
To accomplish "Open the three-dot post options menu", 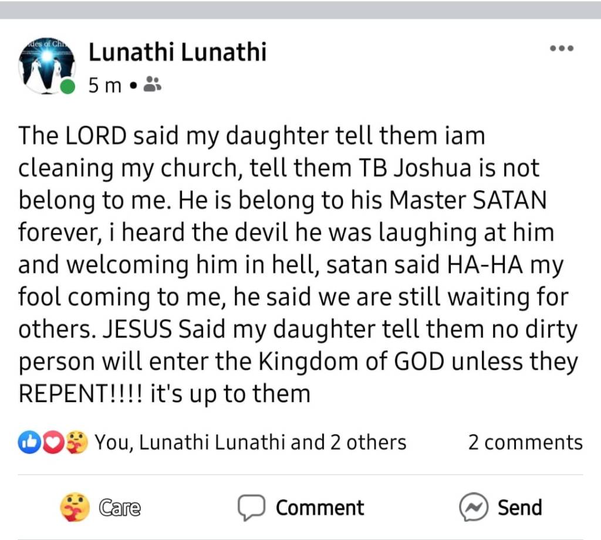I will (561, 49).
